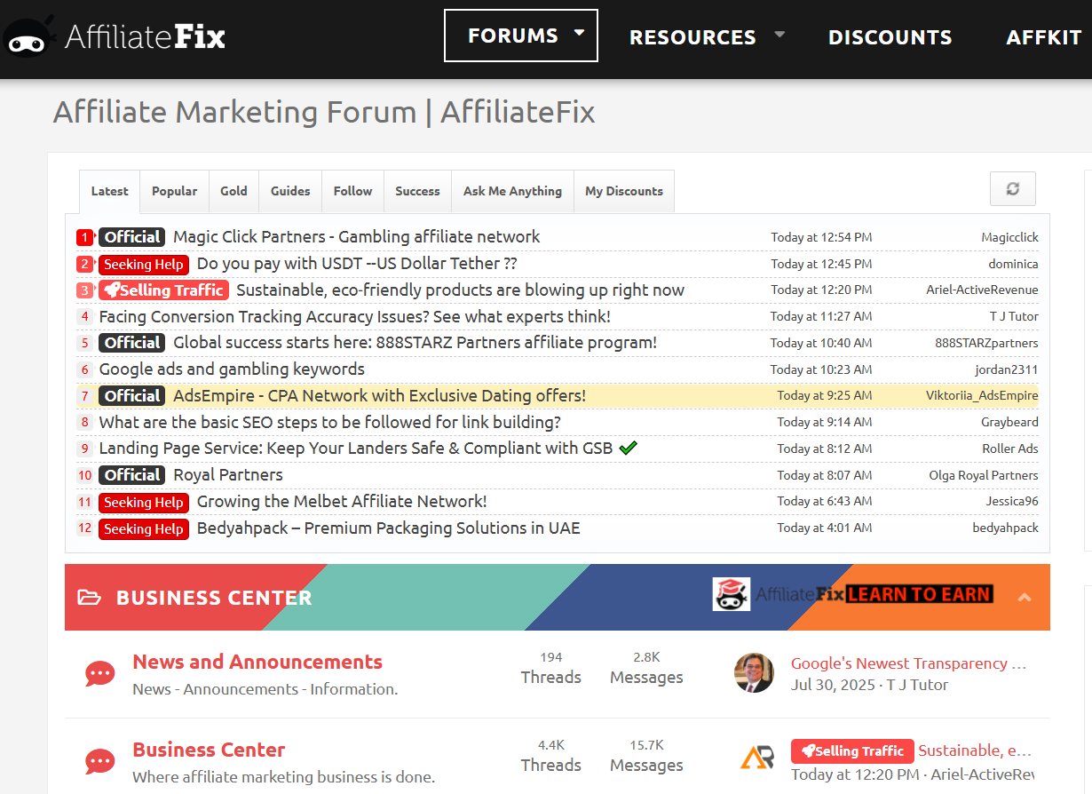
Task: Open the Guides tab
Action: tap(290, 191)
